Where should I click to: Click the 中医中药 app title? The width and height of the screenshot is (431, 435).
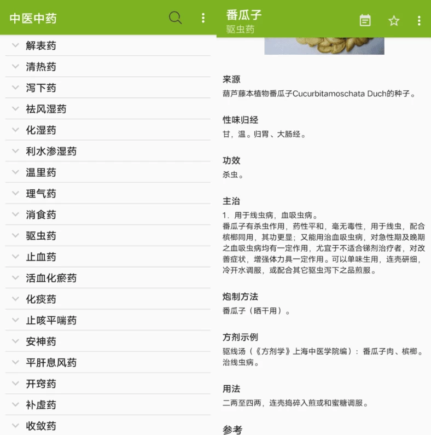(x=33, y=18)
